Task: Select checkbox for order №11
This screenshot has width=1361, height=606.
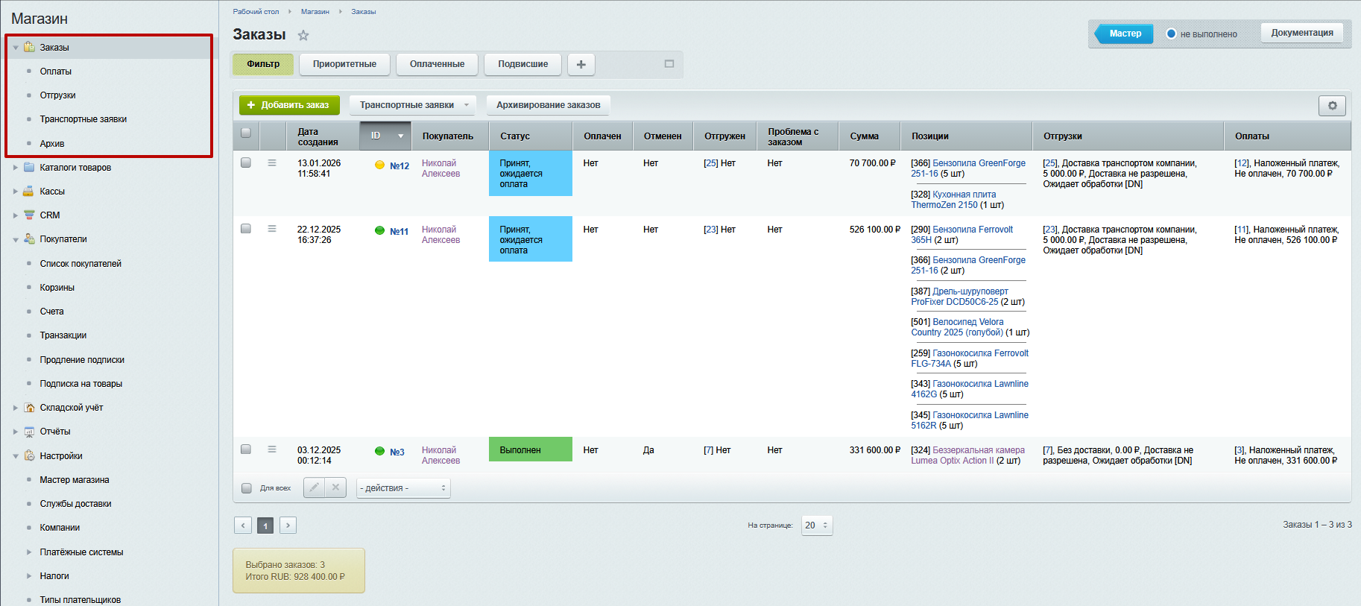Action: [x=246, y=229]
